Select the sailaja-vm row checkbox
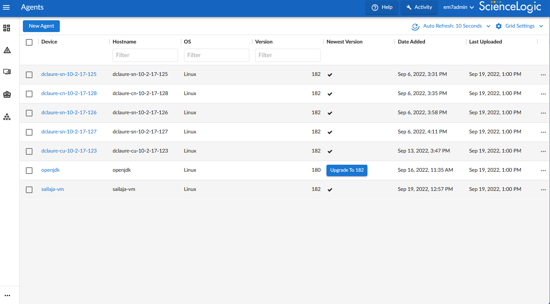 29,190
